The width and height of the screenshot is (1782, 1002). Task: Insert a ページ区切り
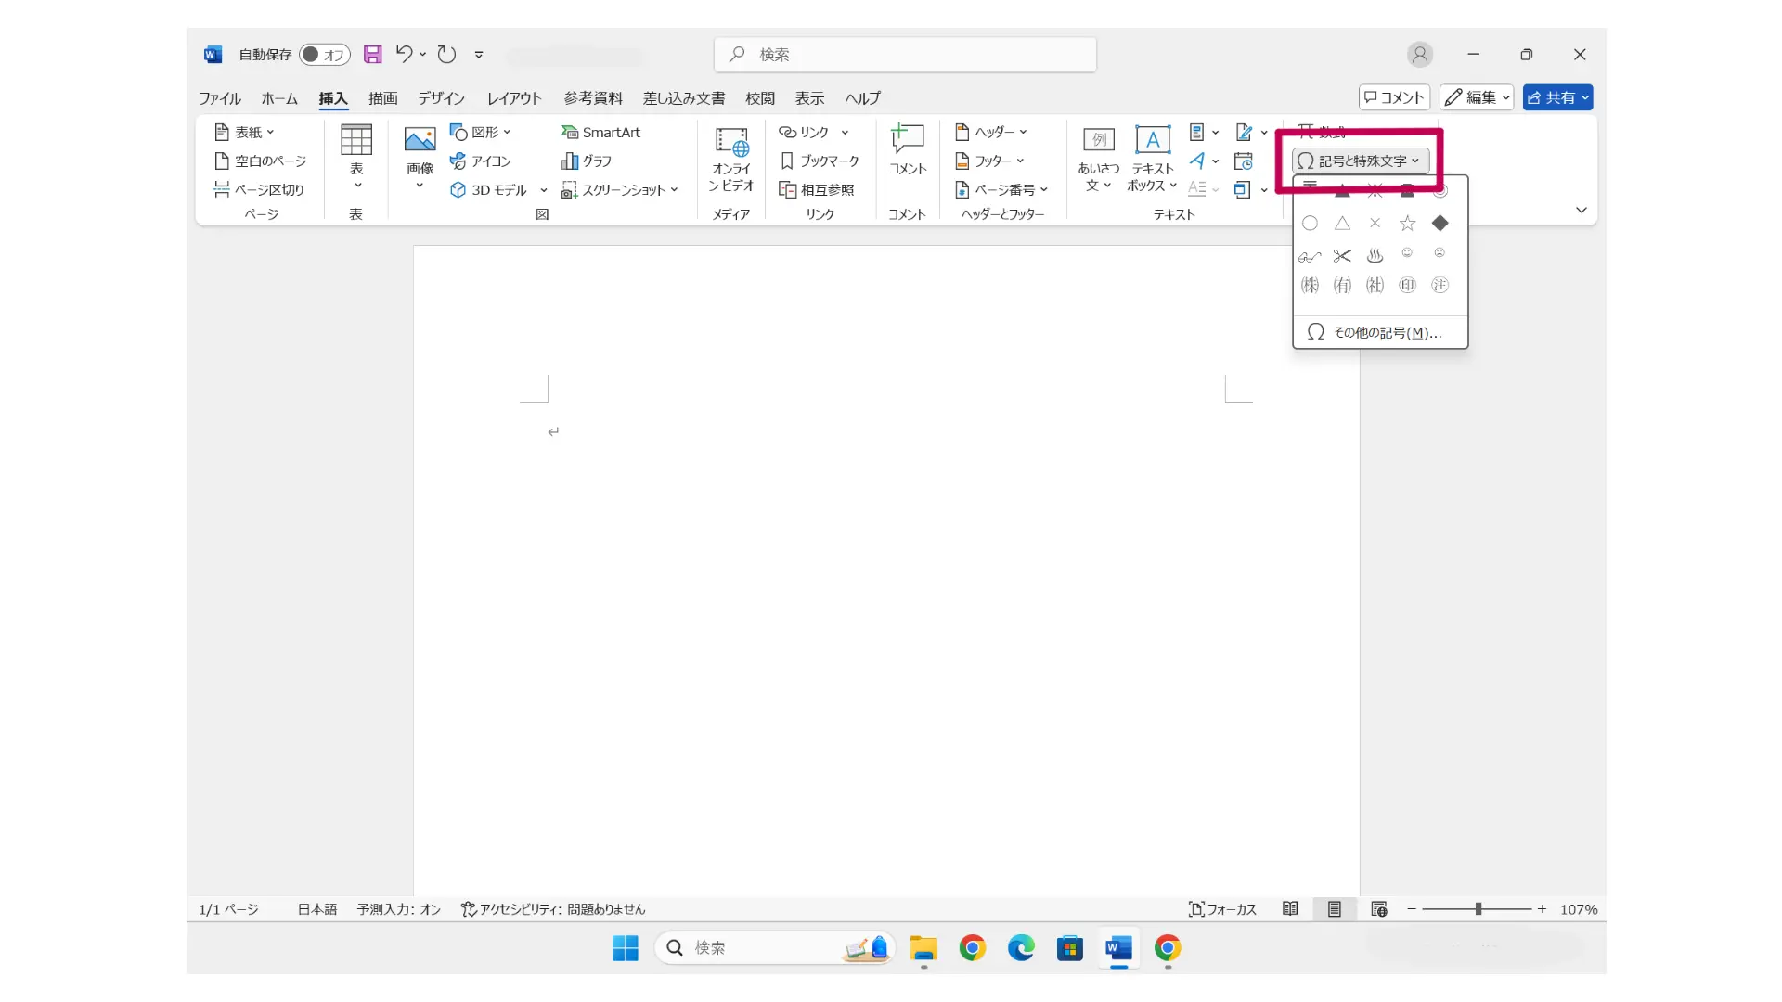259,190
